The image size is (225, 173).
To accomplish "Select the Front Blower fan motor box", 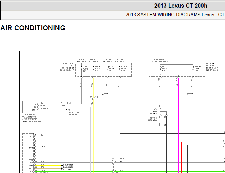I will coord(29,107).
